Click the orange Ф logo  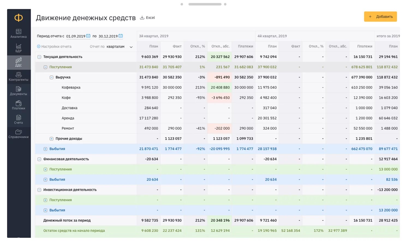point(19,18)
